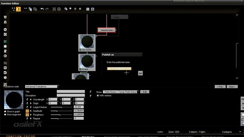Enable the Show in graph checkbox
Screen dimensions: 244x137
point(5,112)
